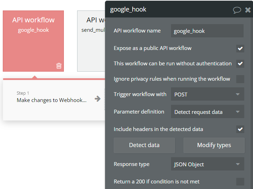Open Step 1 Make changes to Webhook
The width and height of the screenshot is (253, 189).
click(x=52, y=100)
